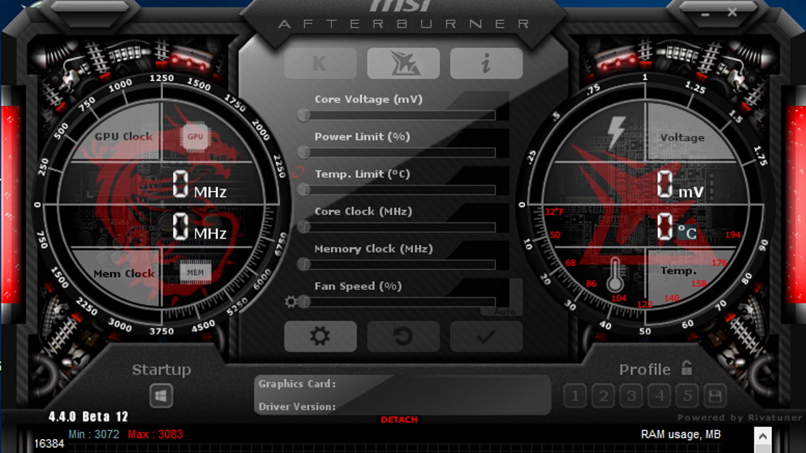Click the scrollbar up arrow in monitor graph
This screenshot has height=453, width=806.
[x=763, y=436]
